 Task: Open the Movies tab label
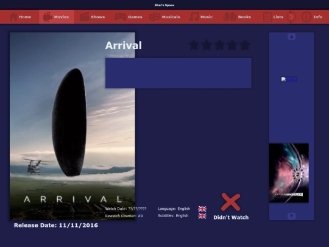(x=62, y=17)
